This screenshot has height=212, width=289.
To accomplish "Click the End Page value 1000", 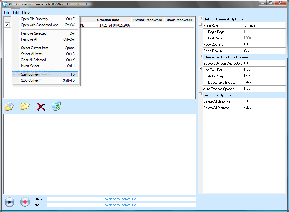I will pos(264,38).
